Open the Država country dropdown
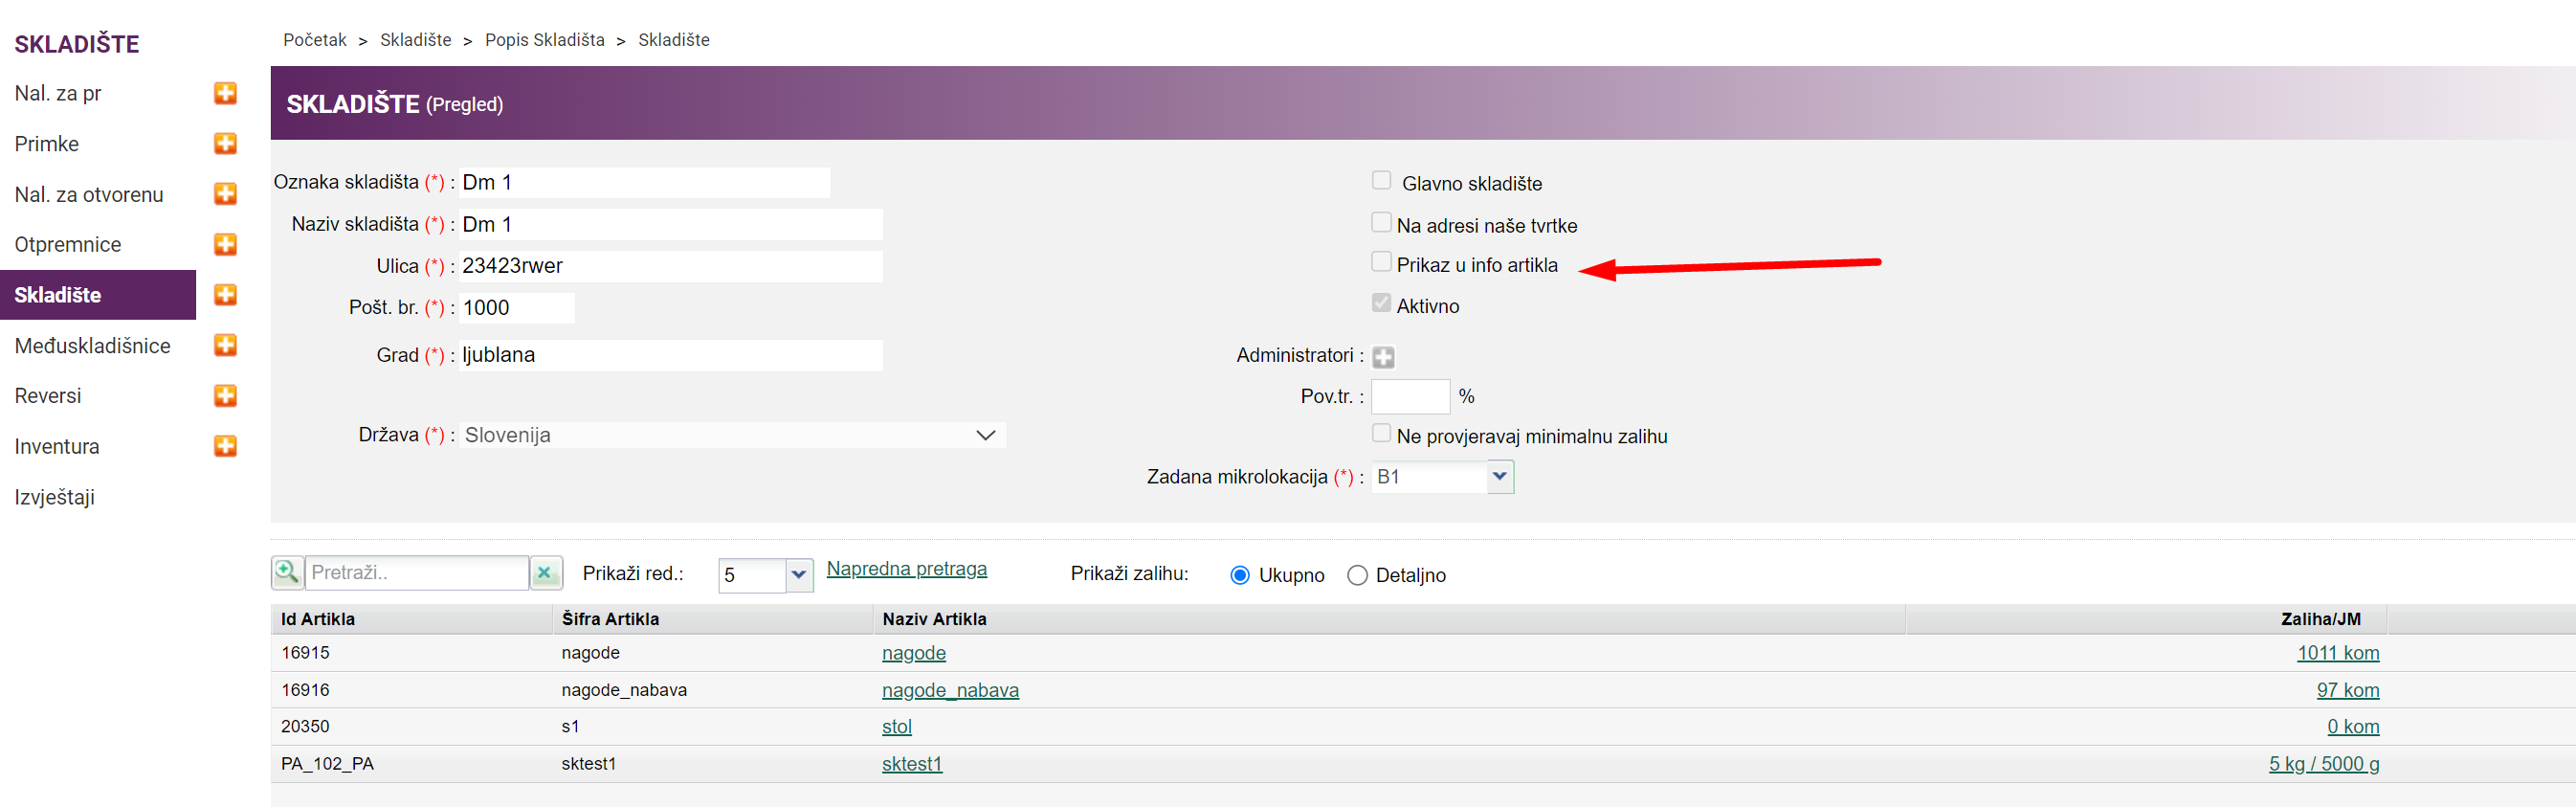This screenshot has width=2576, height=807. (x=732, y=435)
